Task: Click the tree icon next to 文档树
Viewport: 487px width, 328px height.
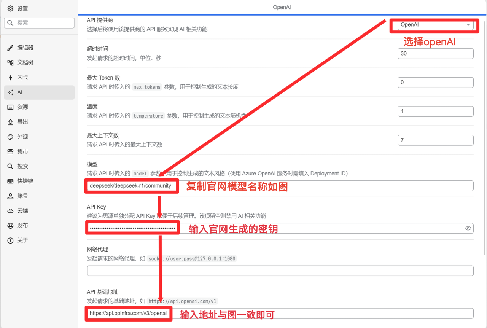Action: 11,63
